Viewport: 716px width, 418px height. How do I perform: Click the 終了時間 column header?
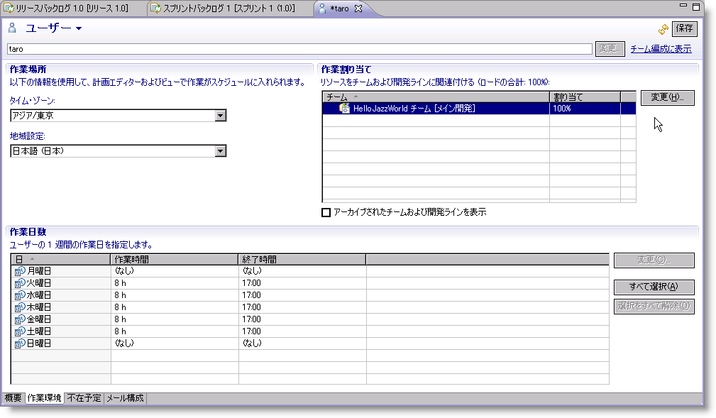point(302,260)
